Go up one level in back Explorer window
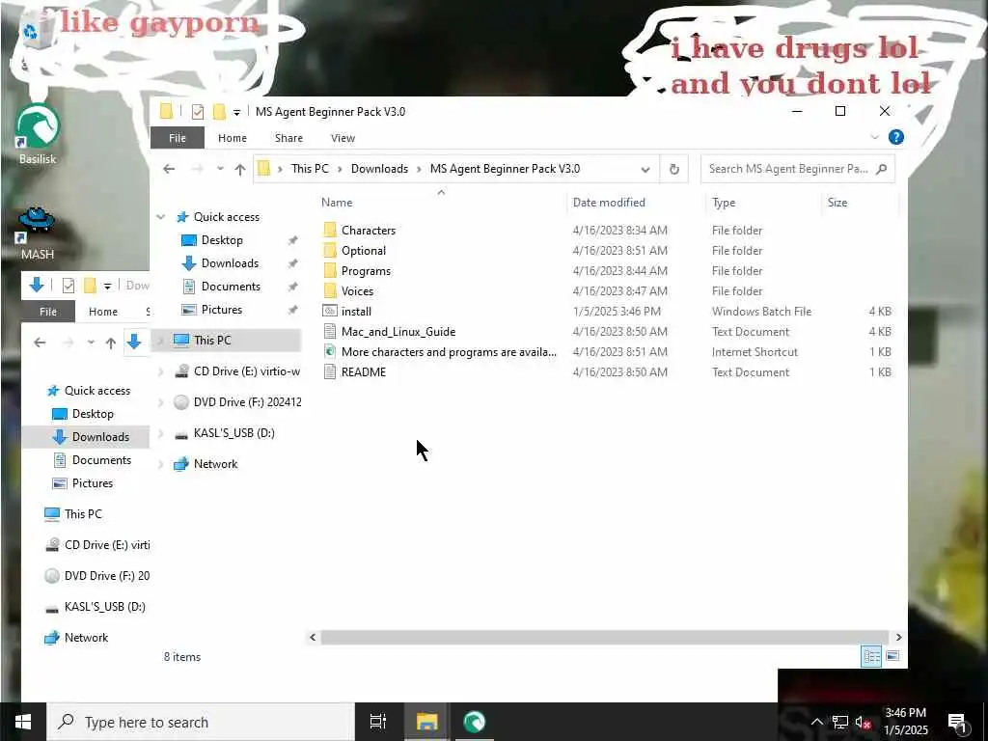This screenshot has width=988, height=741. [110, 343]
